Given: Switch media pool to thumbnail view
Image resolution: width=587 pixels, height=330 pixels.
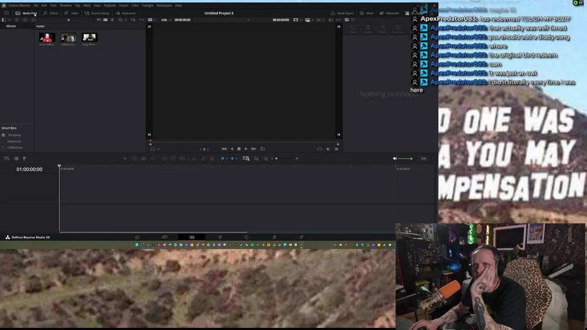Looking at the screenshot, I should tap(105, 20).
